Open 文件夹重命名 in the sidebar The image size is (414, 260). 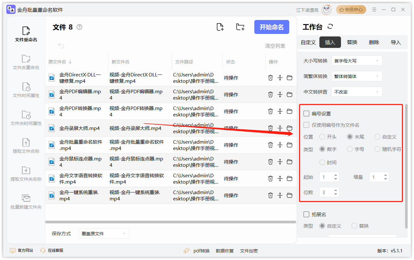pyautogui.click(x=26, y=62)
